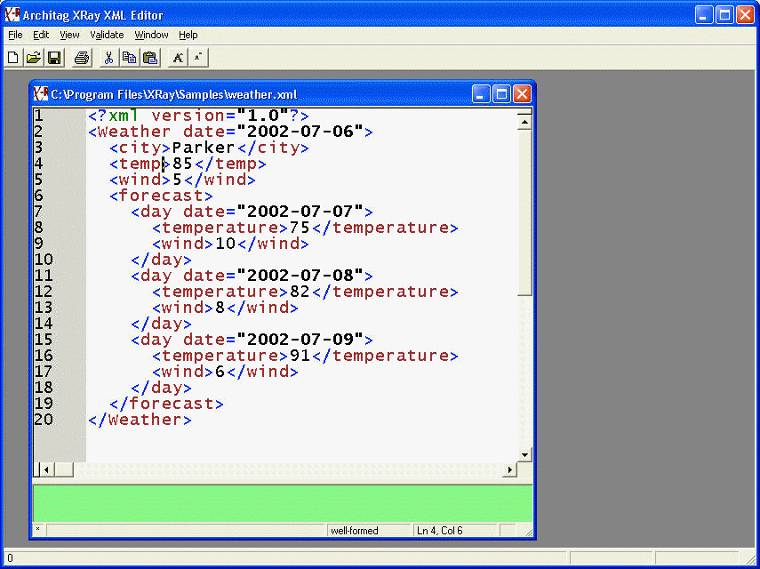Click the horizontal scrollbar thumb in editor
The width and height of the screenshot is (760, 569).
(x=63, y=469)
